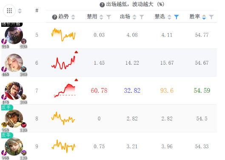This screenshot has width=225, height=160.
Task: Open filter funnel for 出场 column
Action: tap(142, 17)
